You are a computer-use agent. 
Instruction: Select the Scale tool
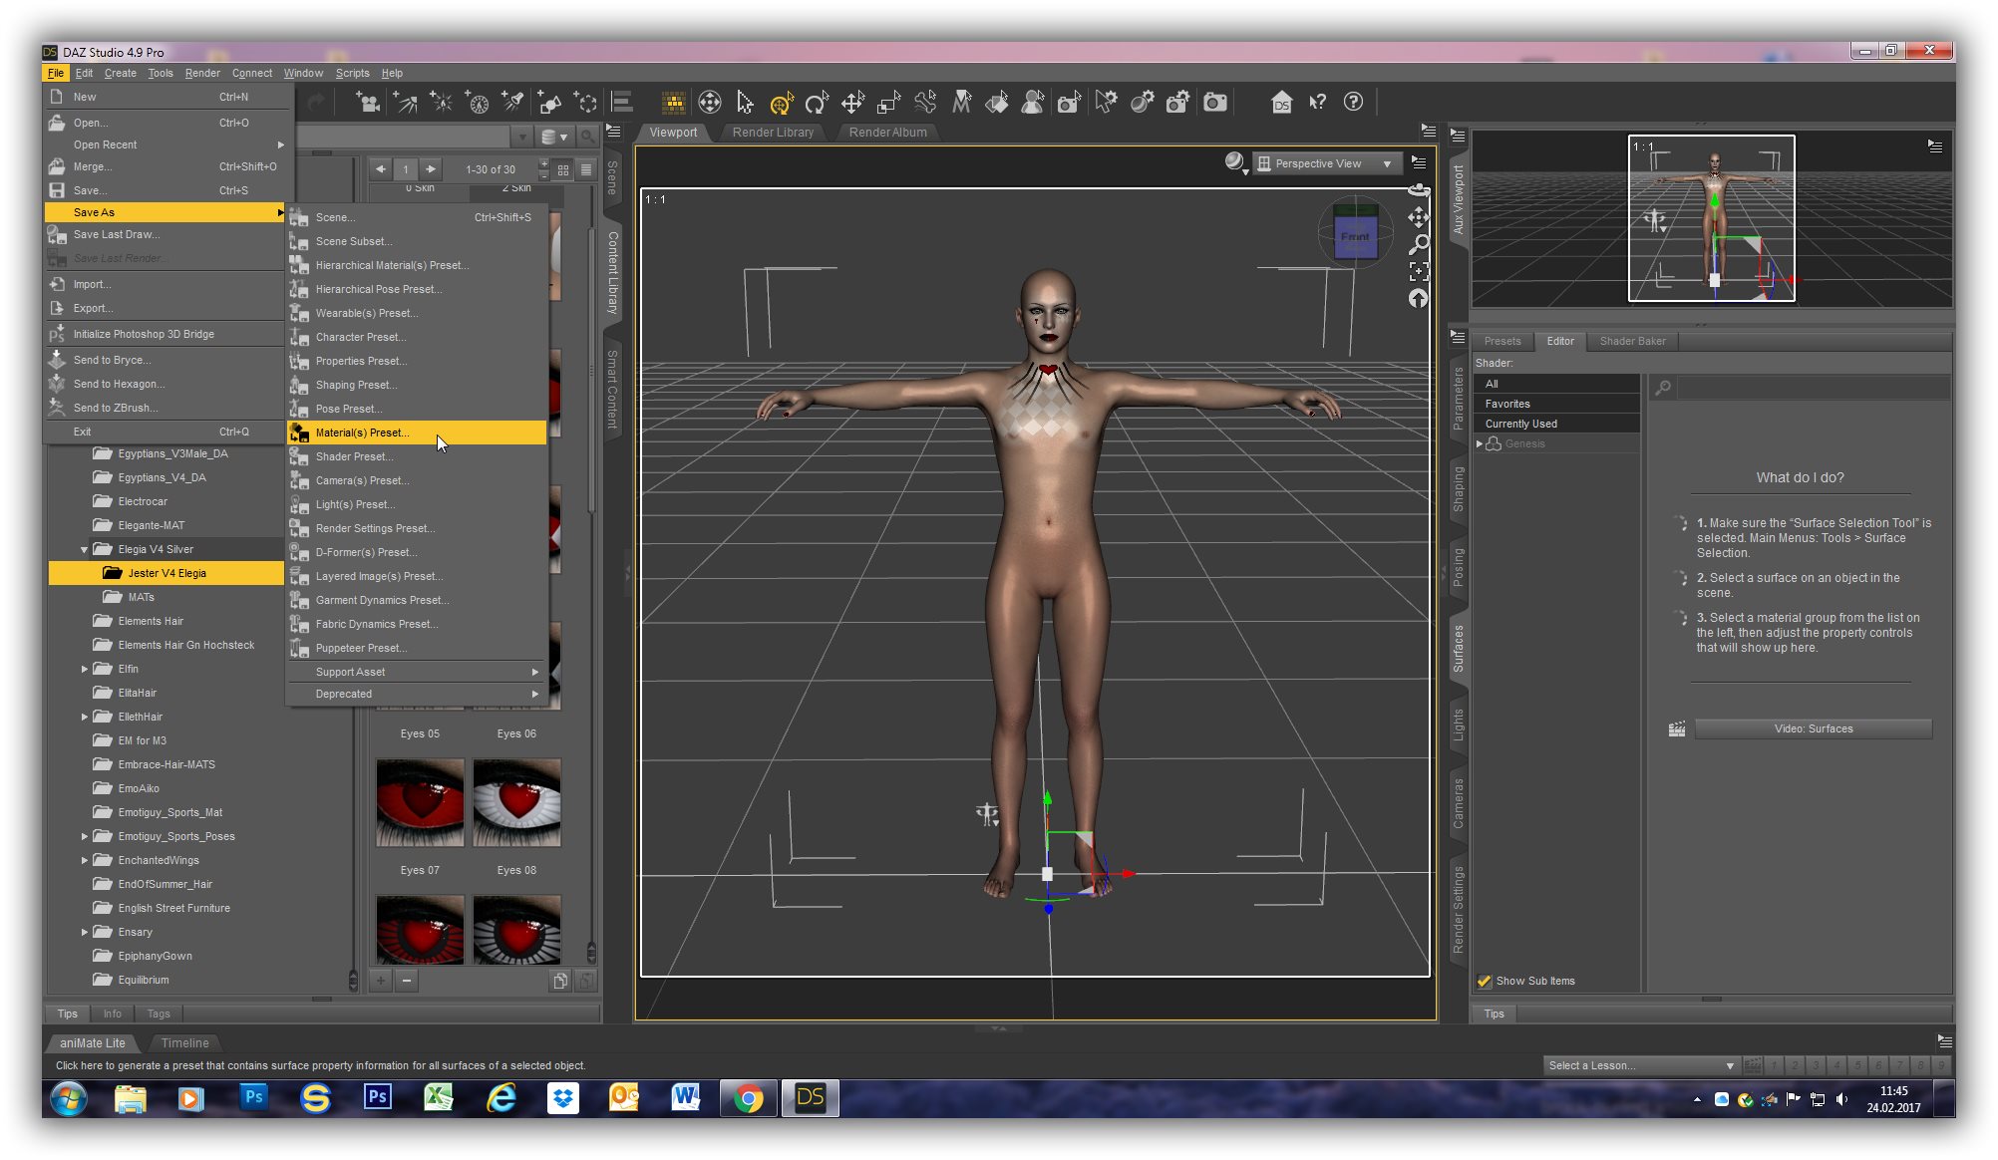pos(888,102)
